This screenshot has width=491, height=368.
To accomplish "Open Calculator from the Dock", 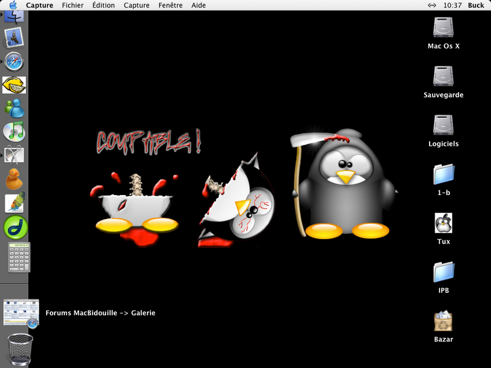I will pos(19,257).
